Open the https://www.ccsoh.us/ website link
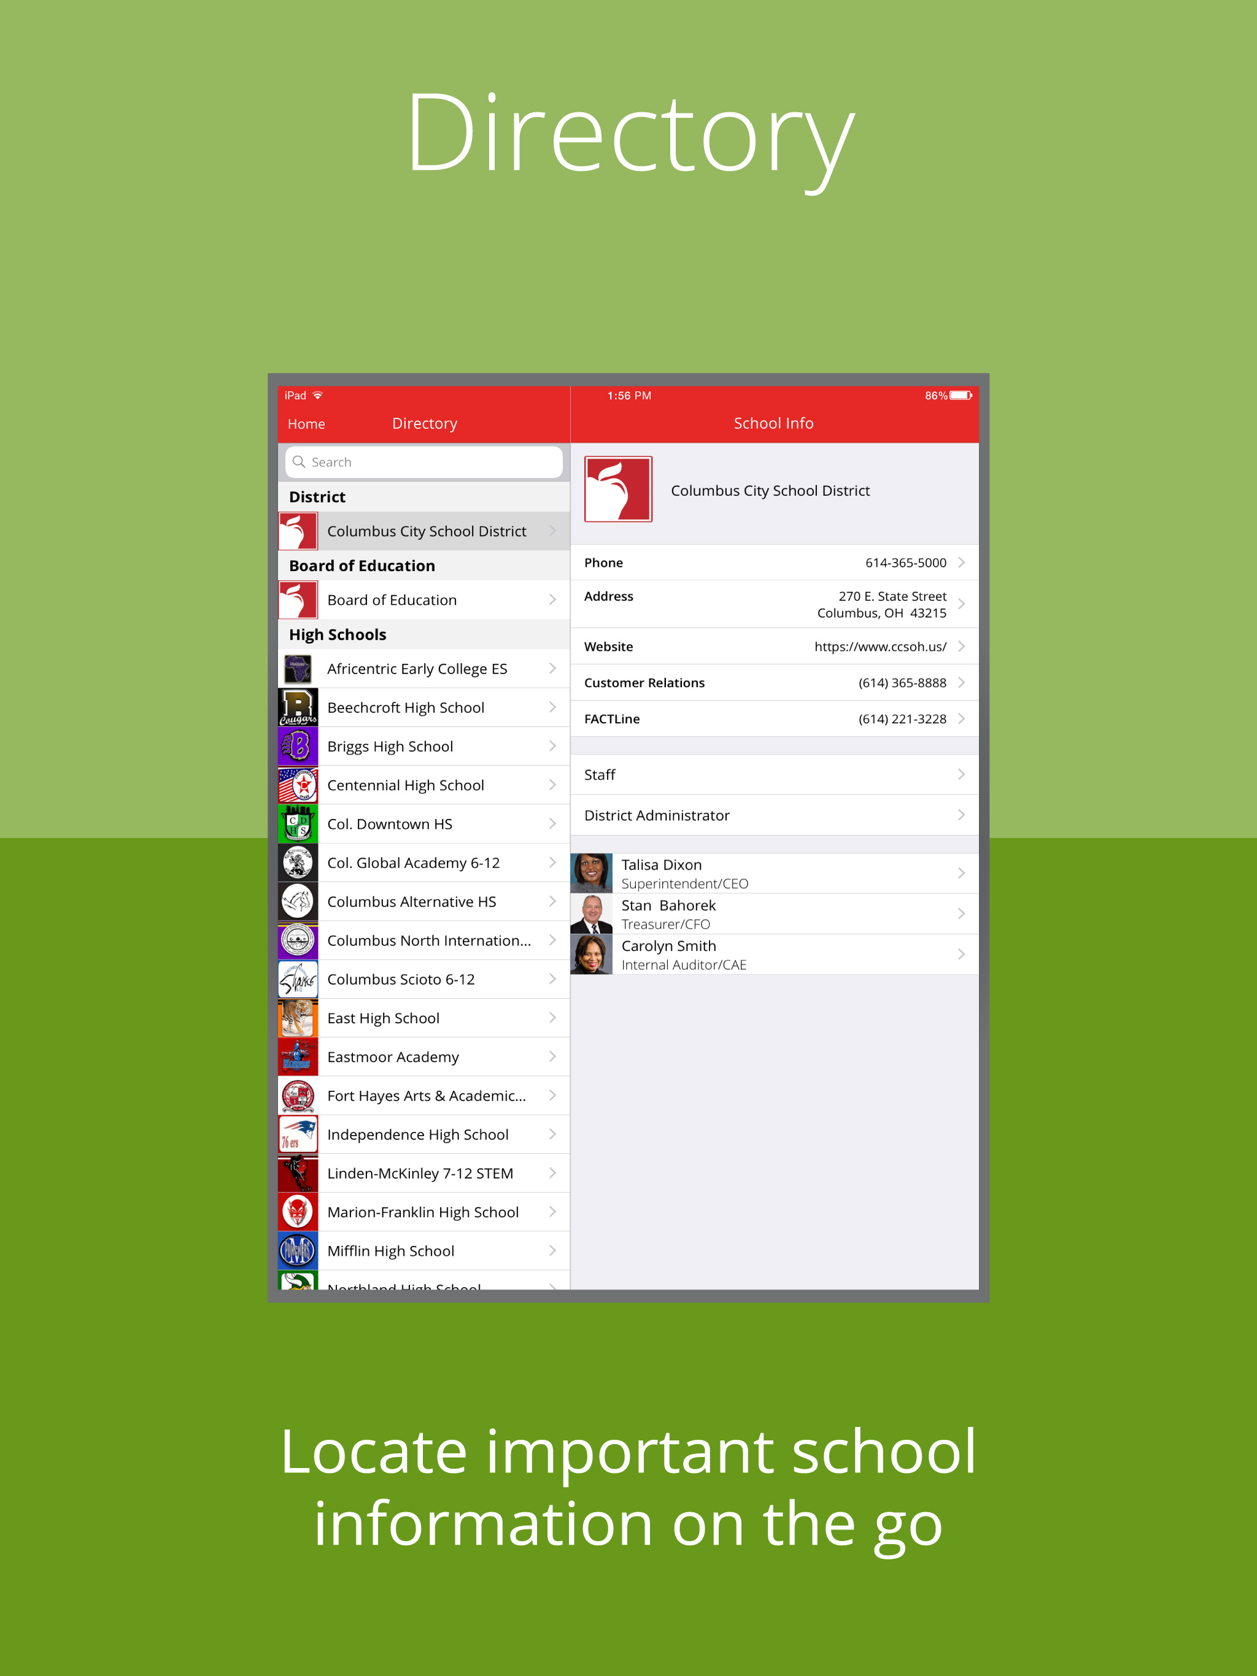Screen dimensions: 1257x1676 [880, 647]
